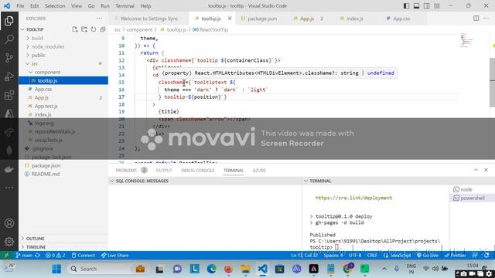Customize layout from title bar
The height and width of the screenshot is (278, 495).
(x=436, y=6)
